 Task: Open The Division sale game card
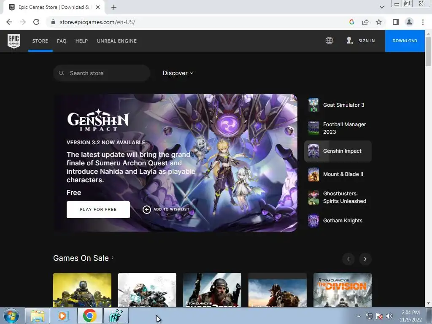[343, 290]
